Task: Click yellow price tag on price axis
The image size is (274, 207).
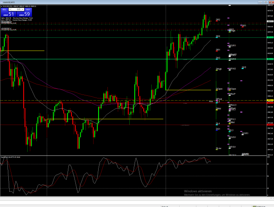Action: pyautogui.click(x=270, y=100)
